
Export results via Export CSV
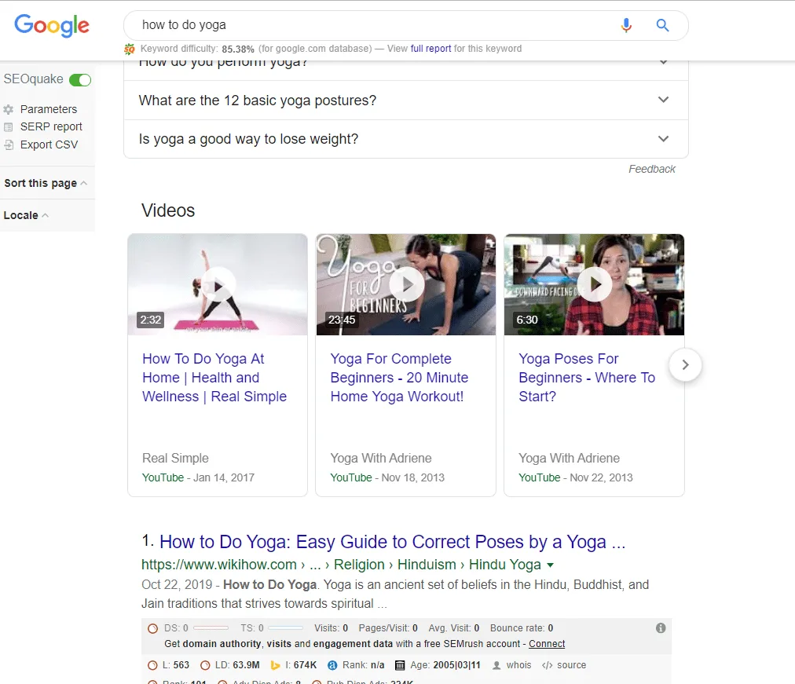click(x=49, y=145)
